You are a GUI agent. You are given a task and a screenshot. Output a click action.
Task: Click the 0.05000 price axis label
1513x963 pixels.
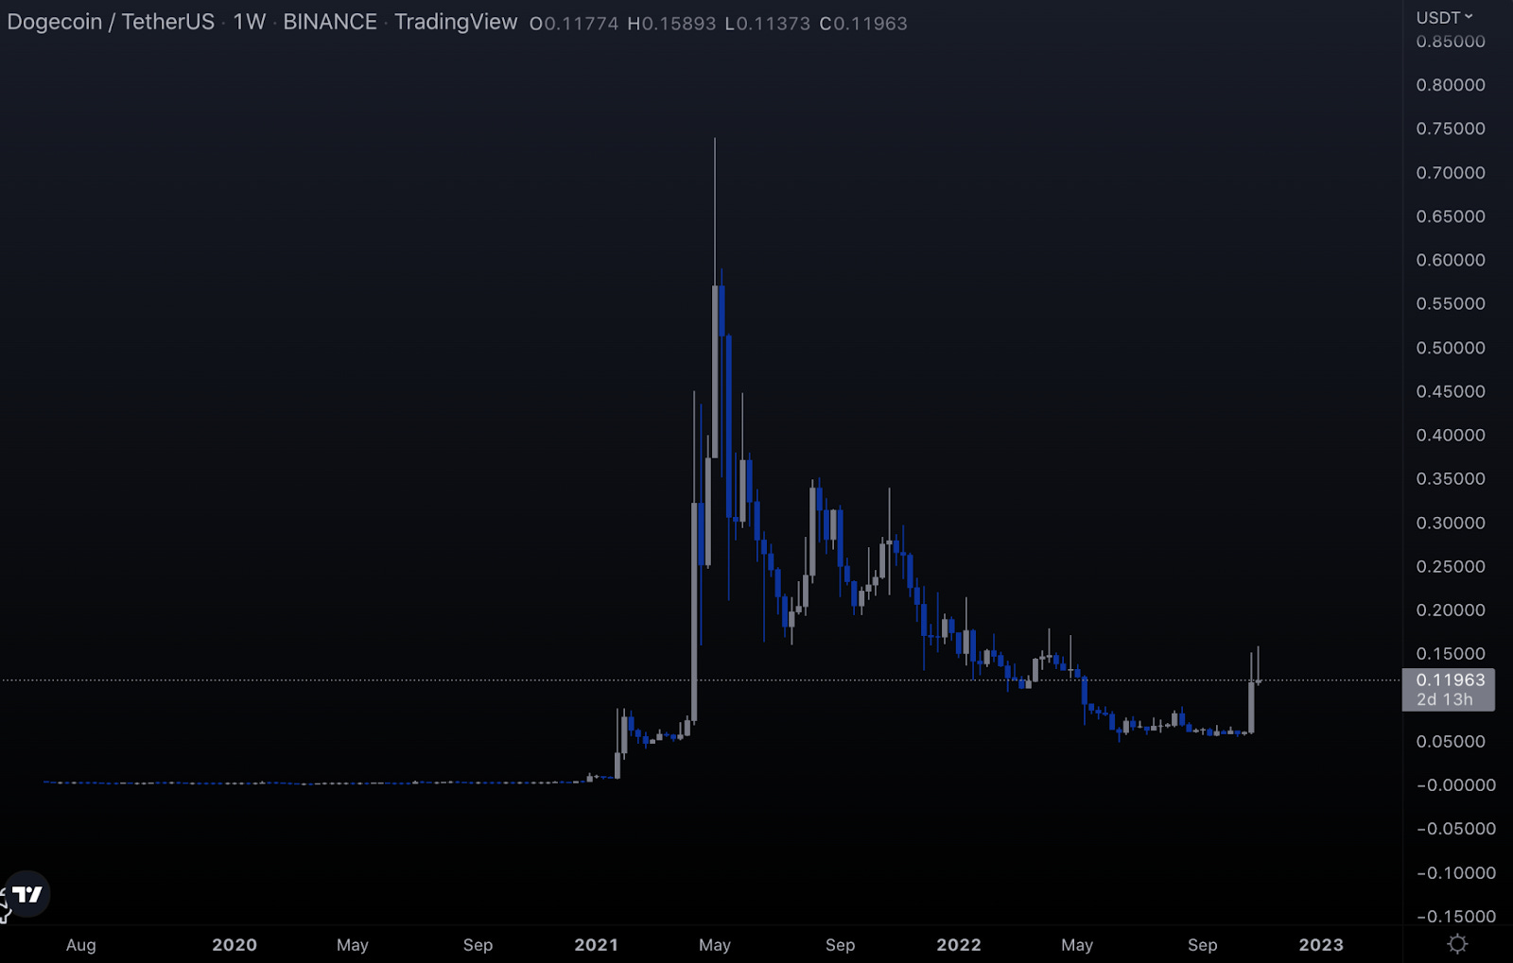pyautogui.click(x=1451, y=742)
